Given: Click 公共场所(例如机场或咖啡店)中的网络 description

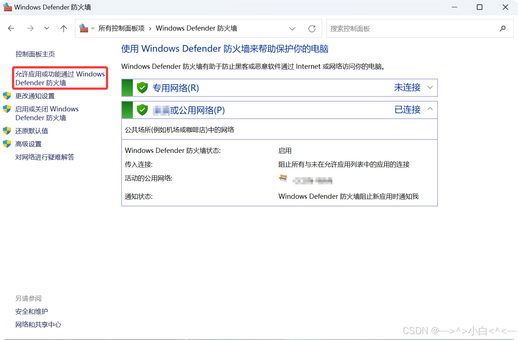Looking at the screenshot, I should point(179,130).
